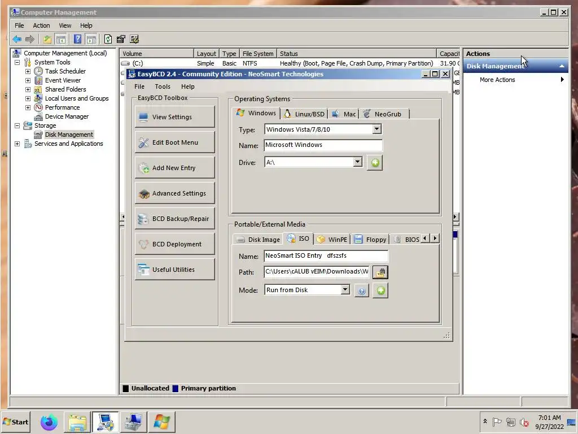Click the Add New Entry button
The width and height of the screenshot is (578, 434).
(175, 168)
